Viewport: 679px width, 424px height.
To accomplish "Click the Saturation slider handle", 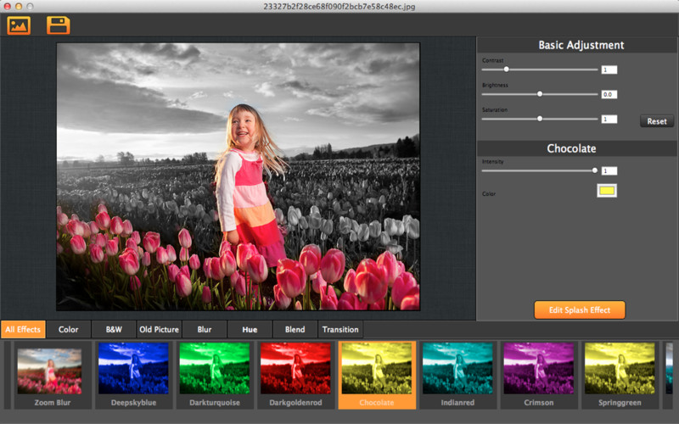I will 540,119.
